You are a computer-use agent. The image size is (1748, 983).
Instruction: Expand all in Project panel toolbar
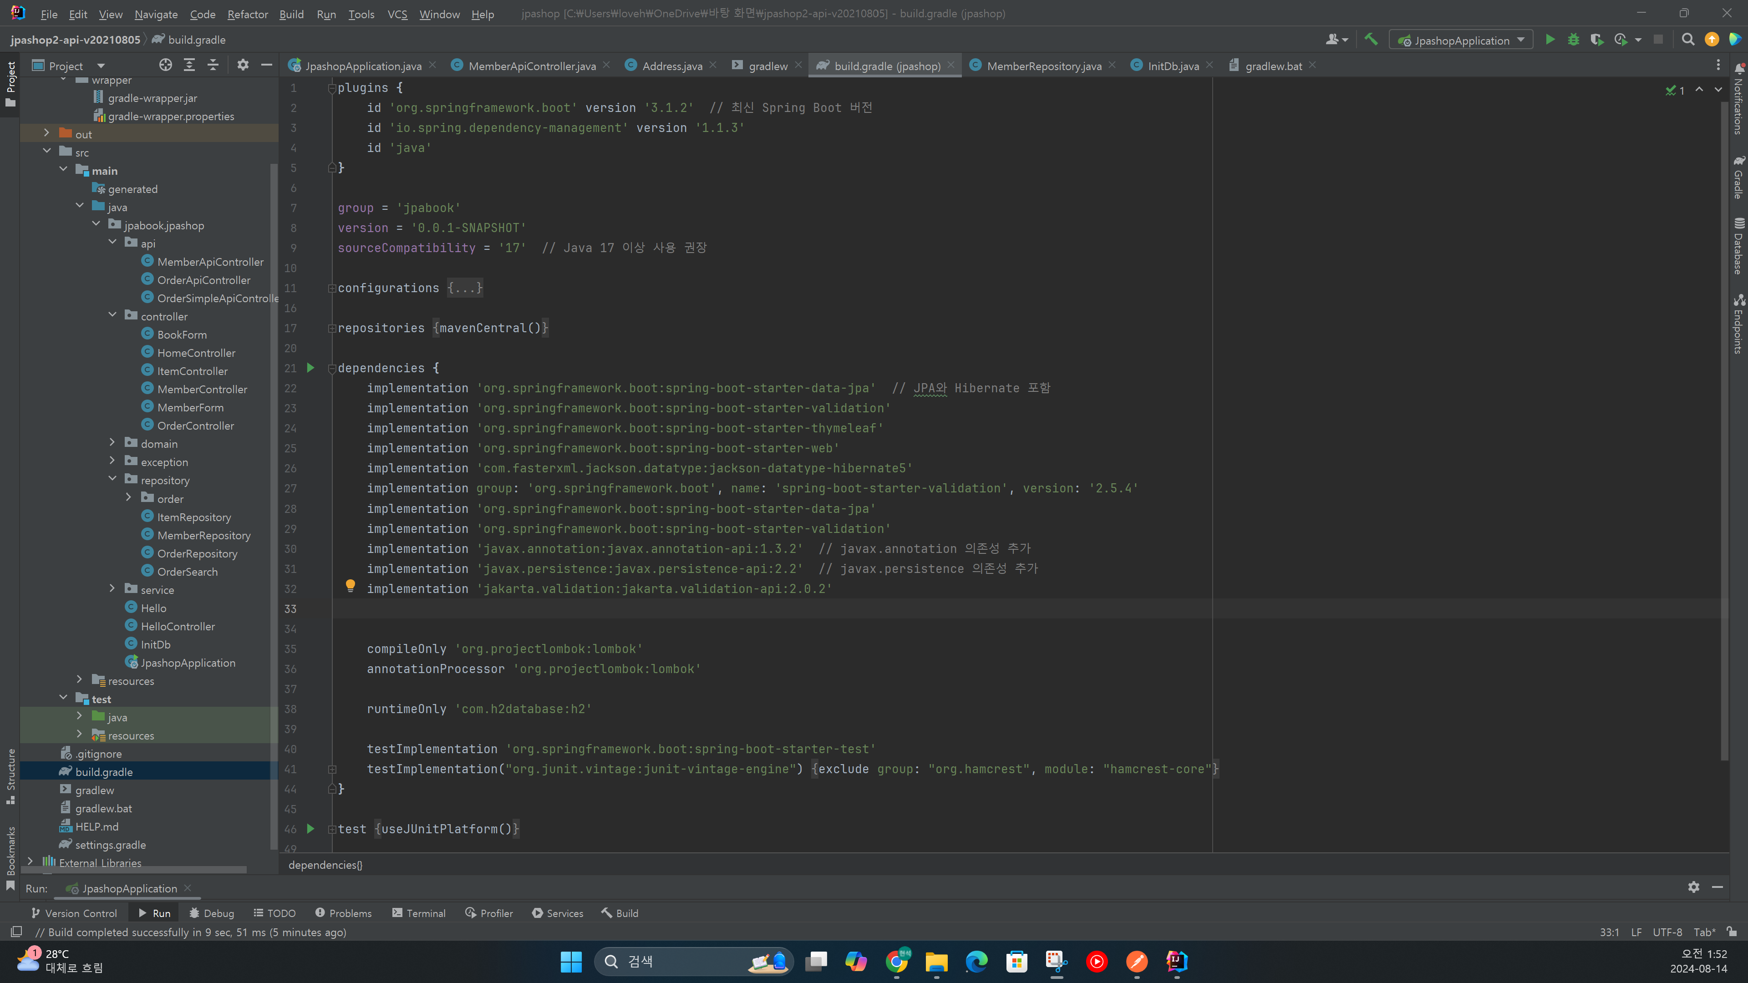(189, 65)
